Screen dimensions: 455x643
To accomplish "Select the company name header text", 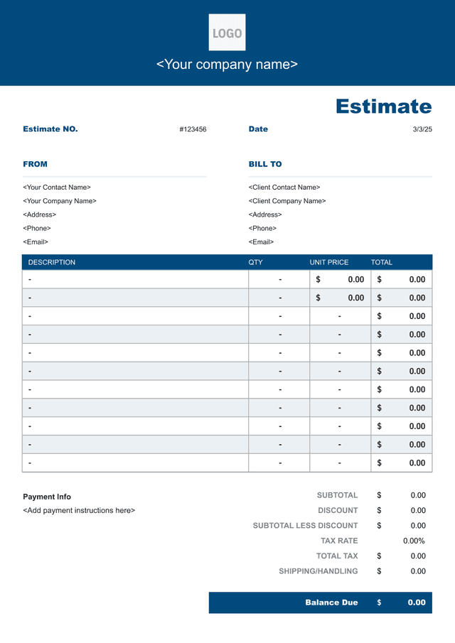I will point(227,65).
